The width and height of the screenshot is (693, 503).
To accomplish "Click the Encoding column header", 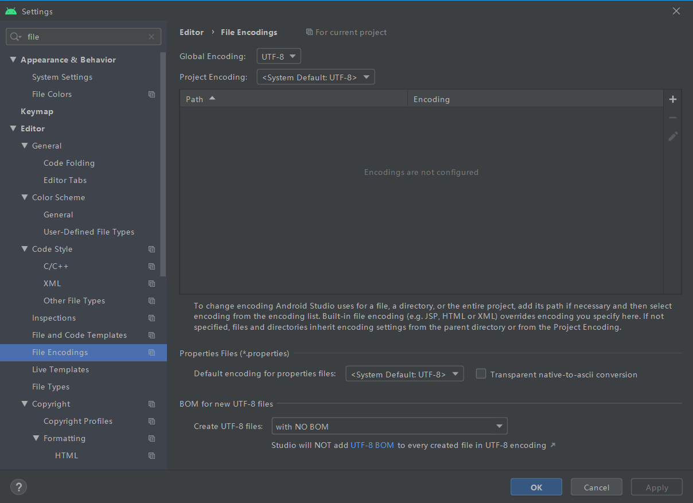I will tap(535, 99).
